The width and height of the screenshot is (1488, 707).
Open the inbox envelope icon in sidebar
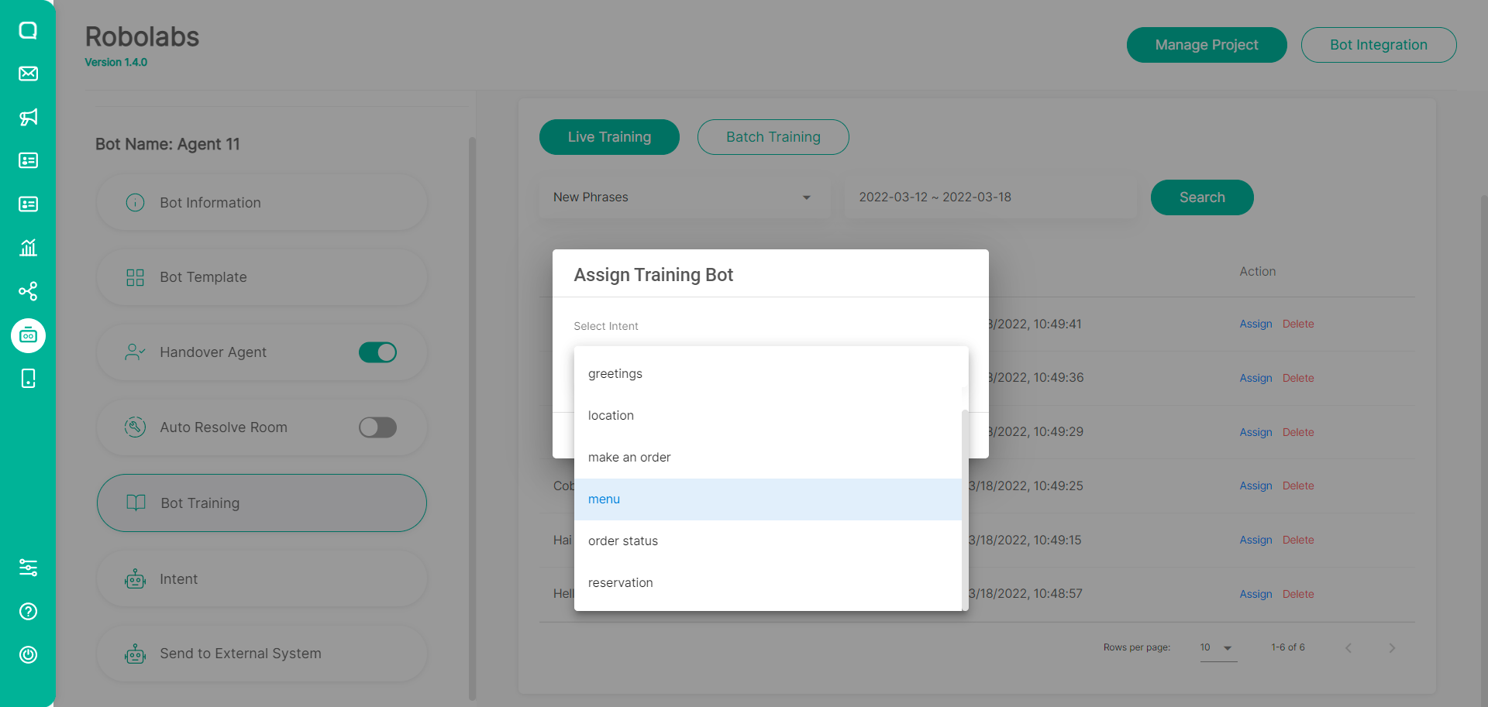[x=28, y=74]
